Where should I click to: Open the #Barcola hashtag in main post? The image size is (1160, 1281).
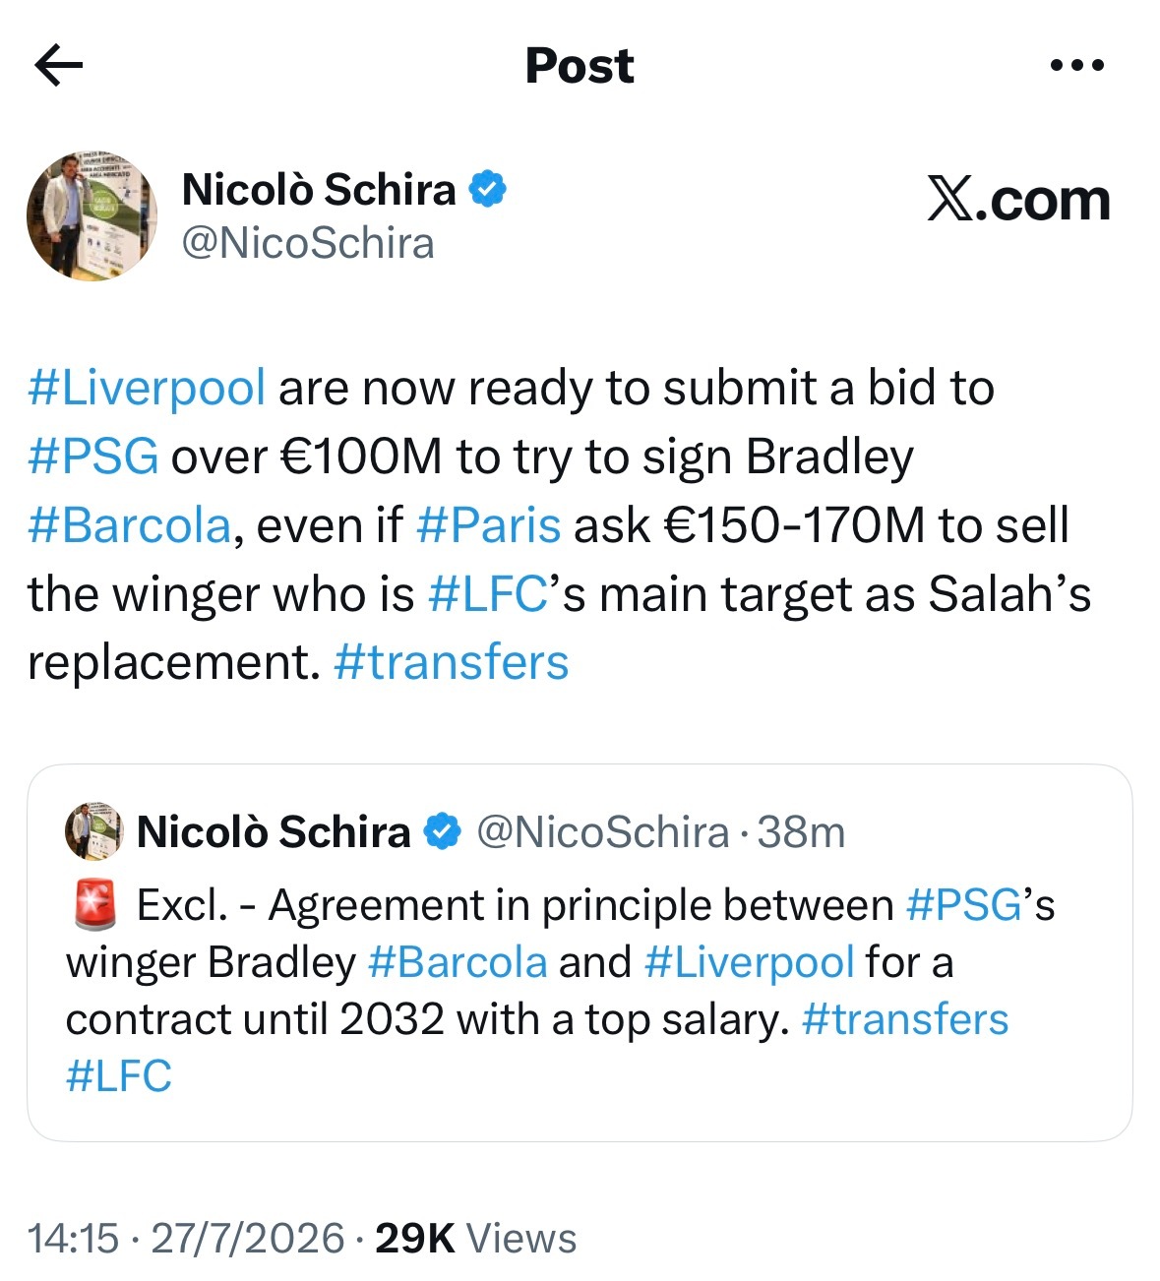click(x=129, y=525)
